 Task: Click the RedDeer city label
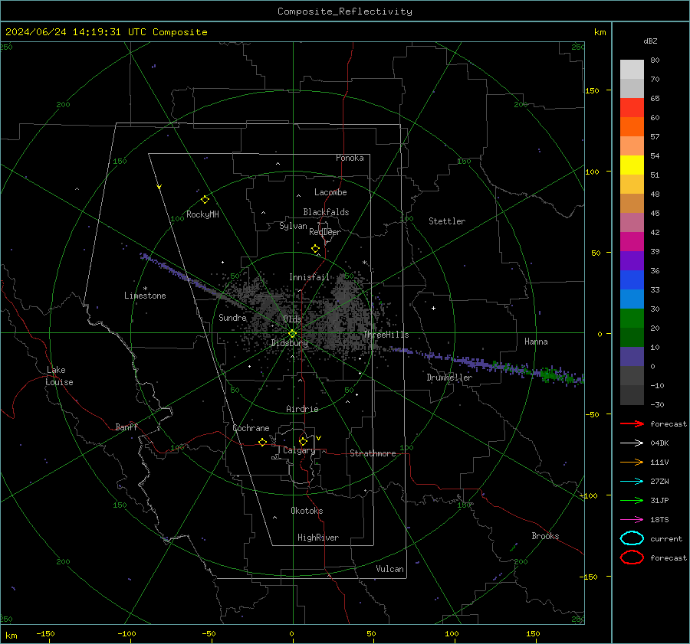325,232
